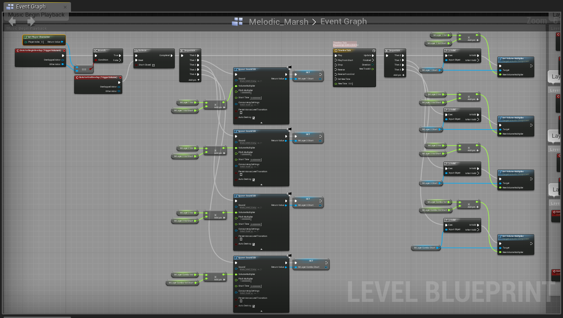Toggle Start Closed checkbox on DoOnce node
This screenshot has width=563, height=318.
pyautogui.click(x=153, y=65)
